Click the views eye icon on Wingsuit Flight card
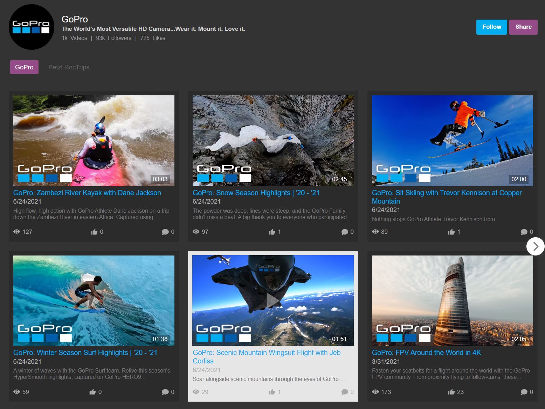Viewport: 545px width, 409px height. click(196, 392)
